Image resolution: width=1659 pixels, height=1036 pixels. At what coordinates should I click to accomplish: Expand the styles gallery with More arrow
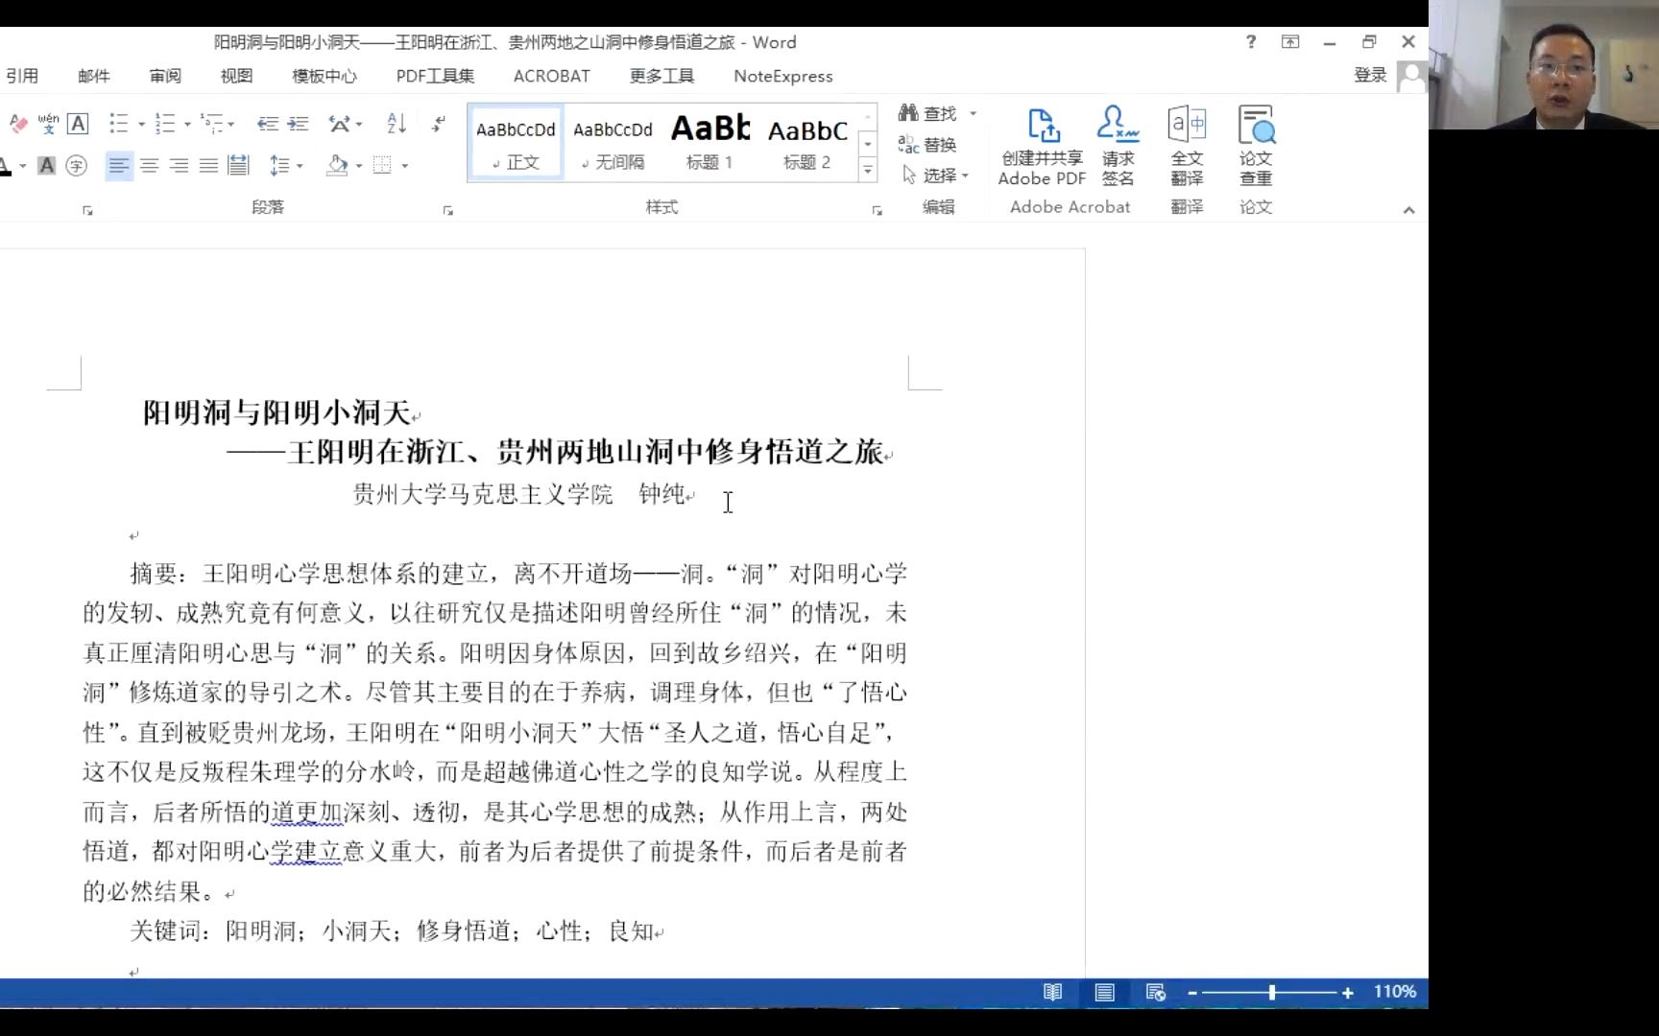(867, 171)
